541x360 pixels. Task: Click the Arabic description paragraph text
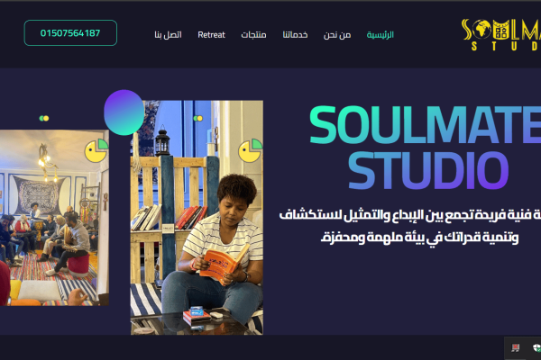click(410, 226)
